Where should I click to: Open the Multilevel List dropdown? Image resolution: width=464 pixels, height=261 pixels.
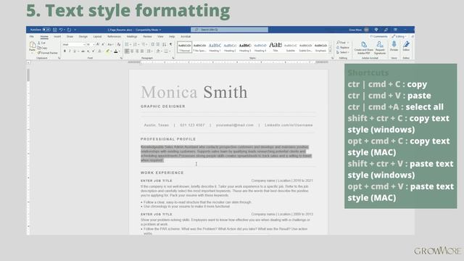146,44
